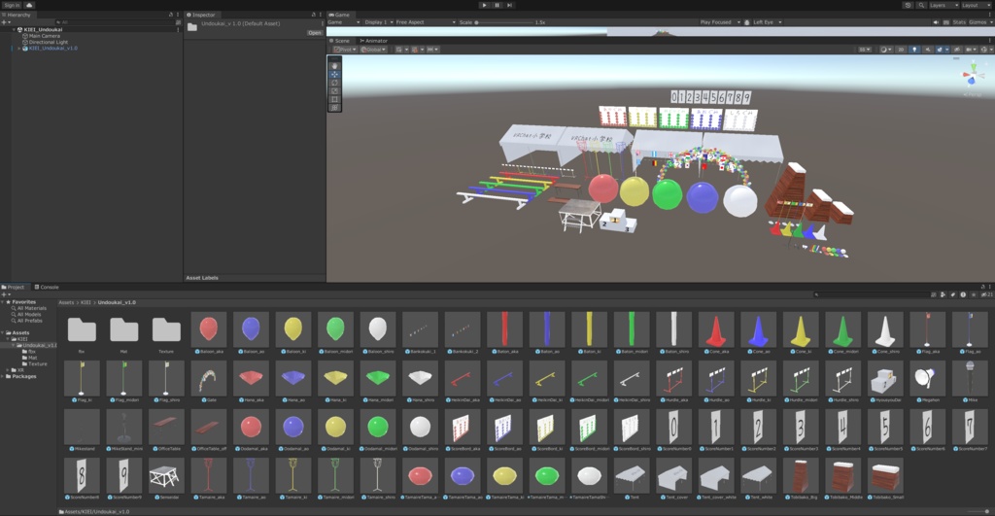Switch to the Game tab

coord(339,15)
